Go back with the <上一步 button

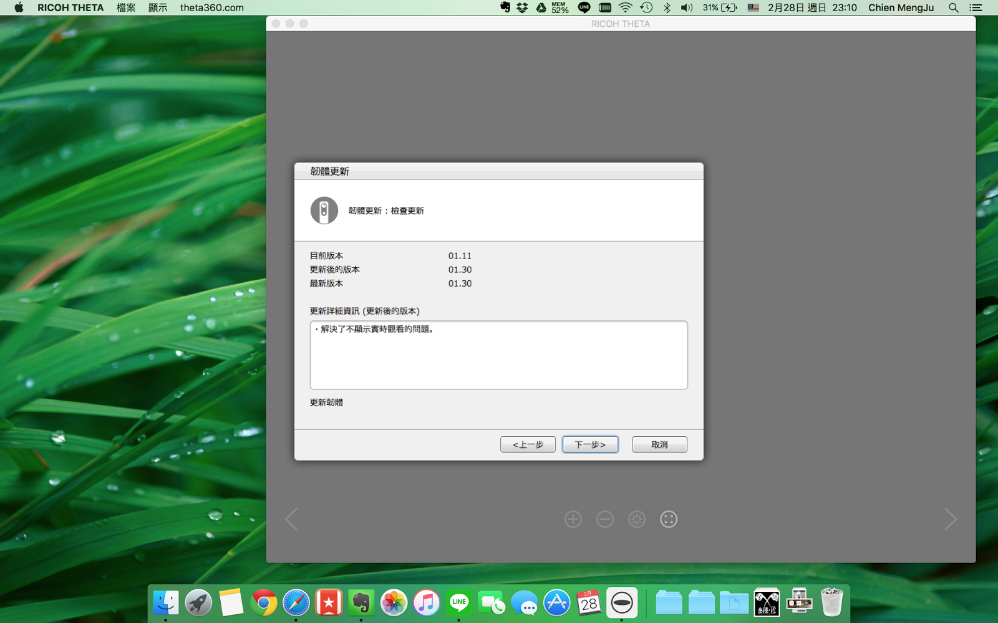(x=528, y=444)
